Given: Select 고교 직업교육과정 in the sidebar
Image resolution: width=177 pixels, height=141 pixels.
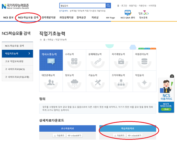Looking at the screenshot, I should [17, 61].
